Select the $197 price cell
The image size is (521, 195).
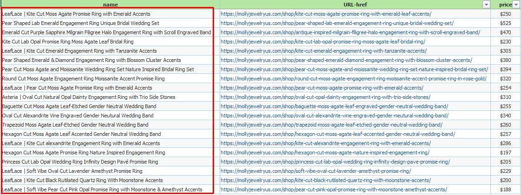coord(505,152)
